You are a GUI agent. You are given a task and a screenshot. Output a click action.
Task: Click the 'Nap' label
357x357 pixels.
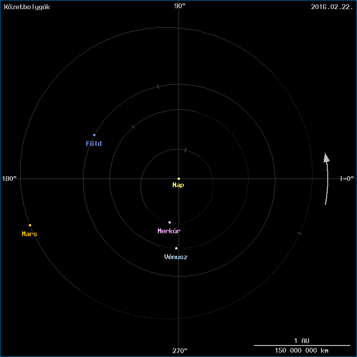(x=178, y=185)
